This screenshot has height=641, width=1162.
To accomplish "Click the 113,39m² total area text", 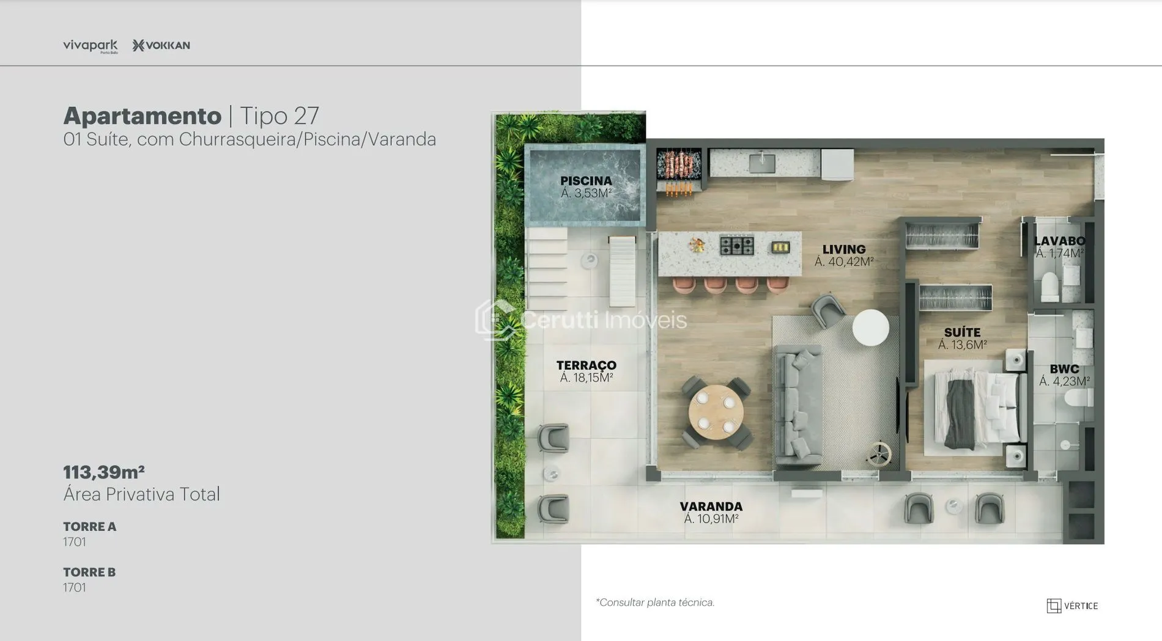I will pyautogui.click(x=104, y=472).
